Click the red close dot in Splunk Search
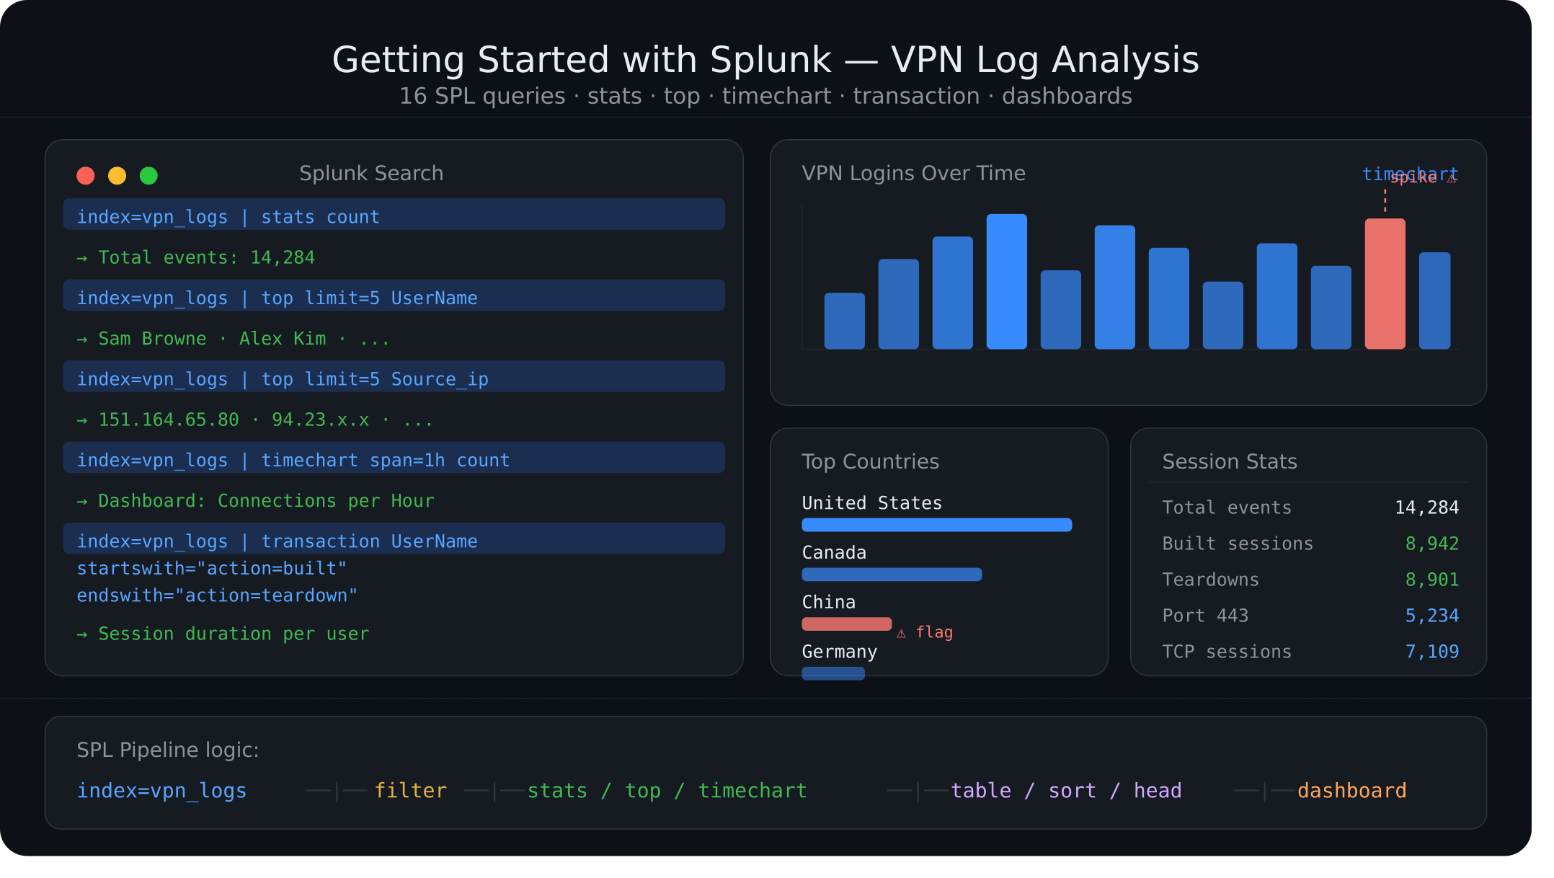The width and height of the screenshot is (1554, 878). pos(86,176)
